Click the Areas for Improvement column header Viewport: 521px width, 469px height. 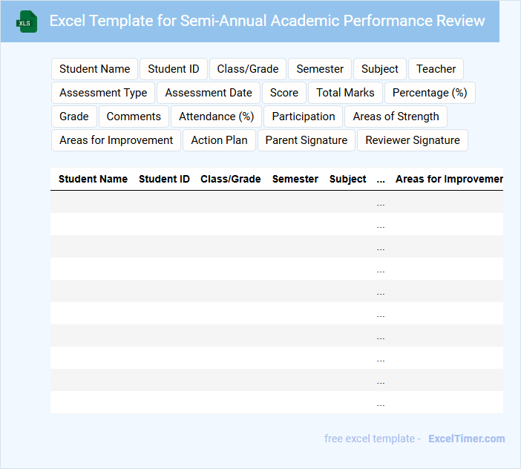pos(449,179)
